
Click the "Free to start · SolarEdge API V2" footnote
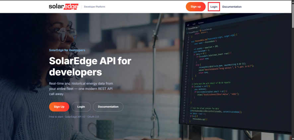pos(74,117)
